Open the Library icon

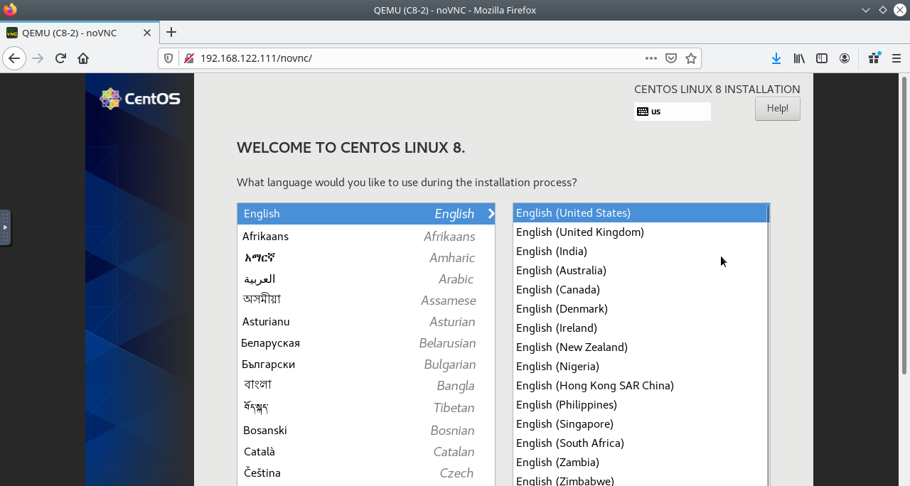(x=799, y=58)
